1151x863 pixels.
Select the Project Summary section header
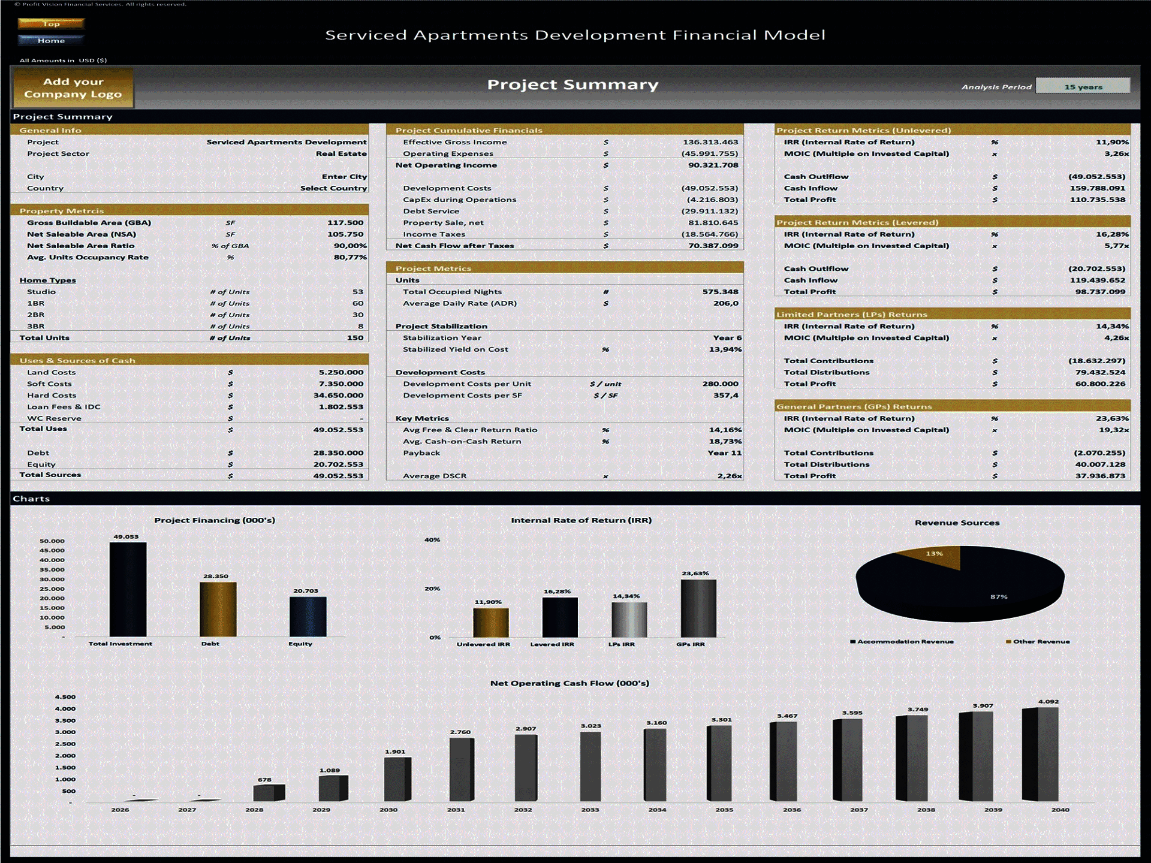(x=63, y=116)
